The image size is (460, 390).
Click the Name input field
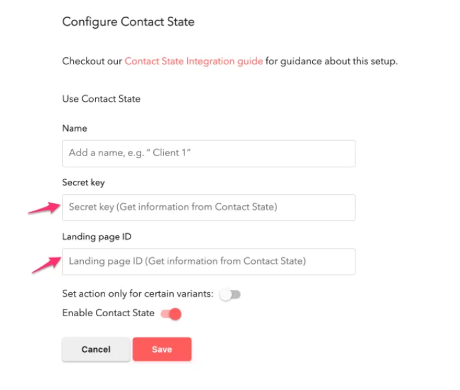208,153
